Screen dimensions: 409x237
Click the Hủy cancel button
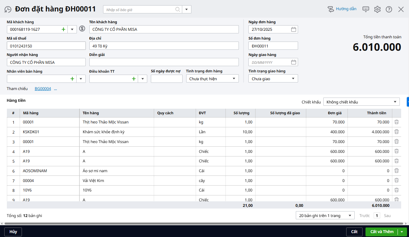coord(13,232)
